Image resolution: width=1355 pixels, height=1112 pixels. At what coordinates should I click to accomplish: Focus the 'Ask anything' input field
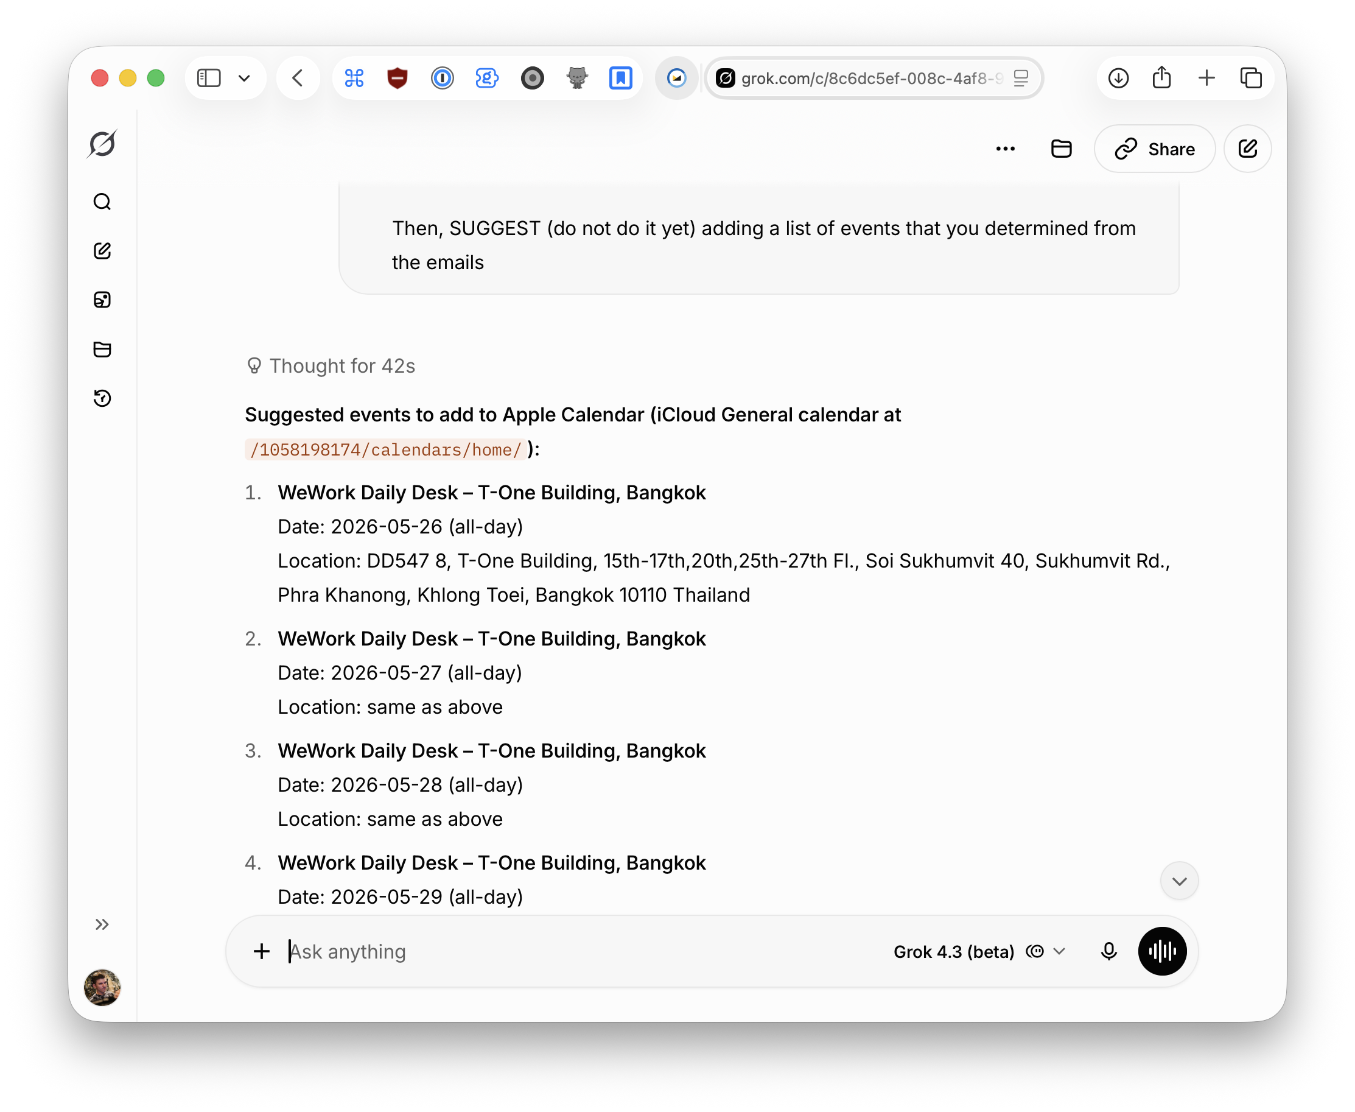576,951
